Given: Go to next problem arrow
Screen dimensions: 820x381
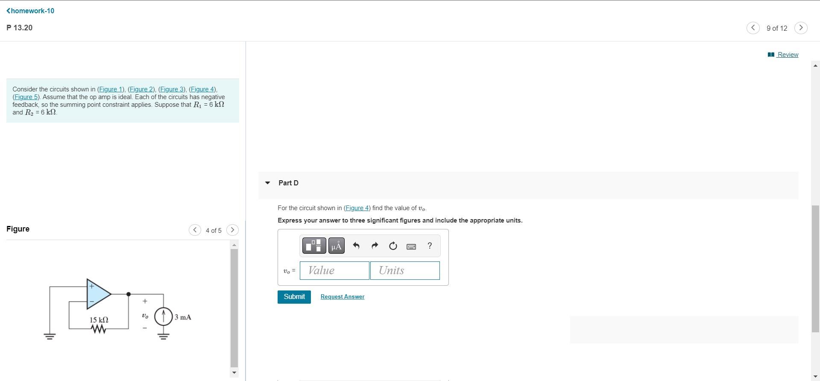Looking at the screenshot, I should (x=801, y=28).
